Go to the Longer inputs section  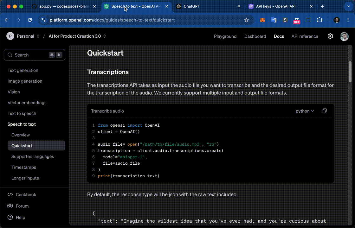point(25,178)
